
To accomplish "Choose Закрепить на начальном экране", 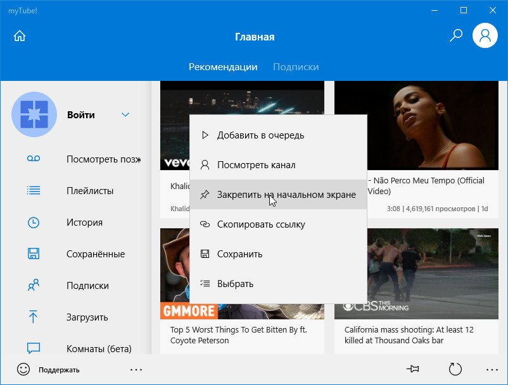I will point(278,195).
